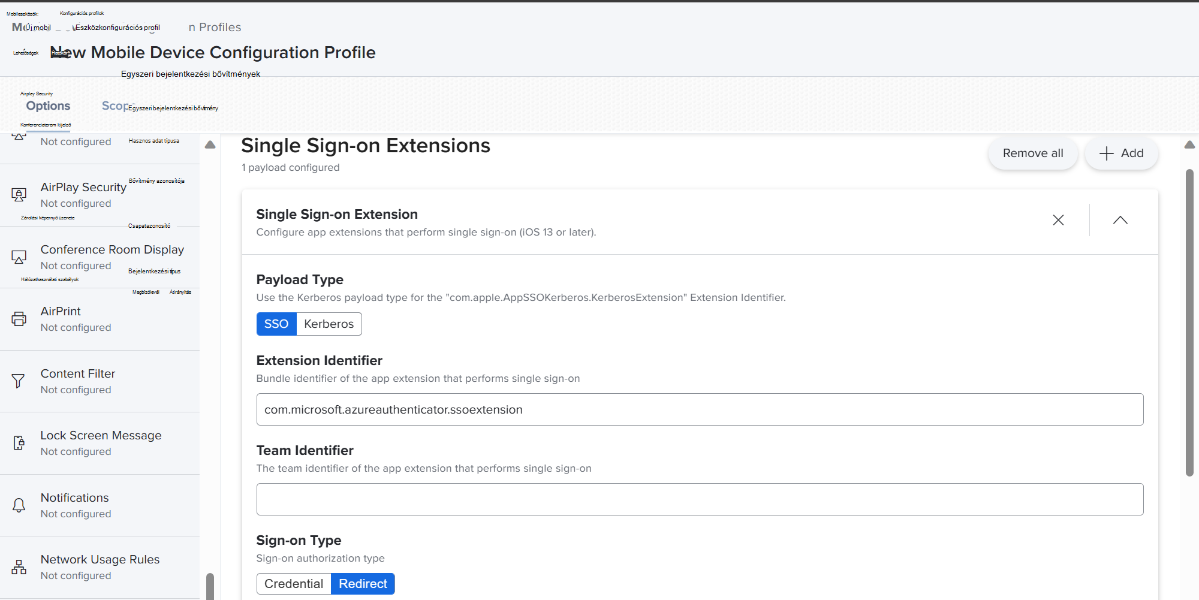The height and width of the screenshot is (600, 1199).
Task: Focus the Team Identifier field
Action: (x=700, y=499)
